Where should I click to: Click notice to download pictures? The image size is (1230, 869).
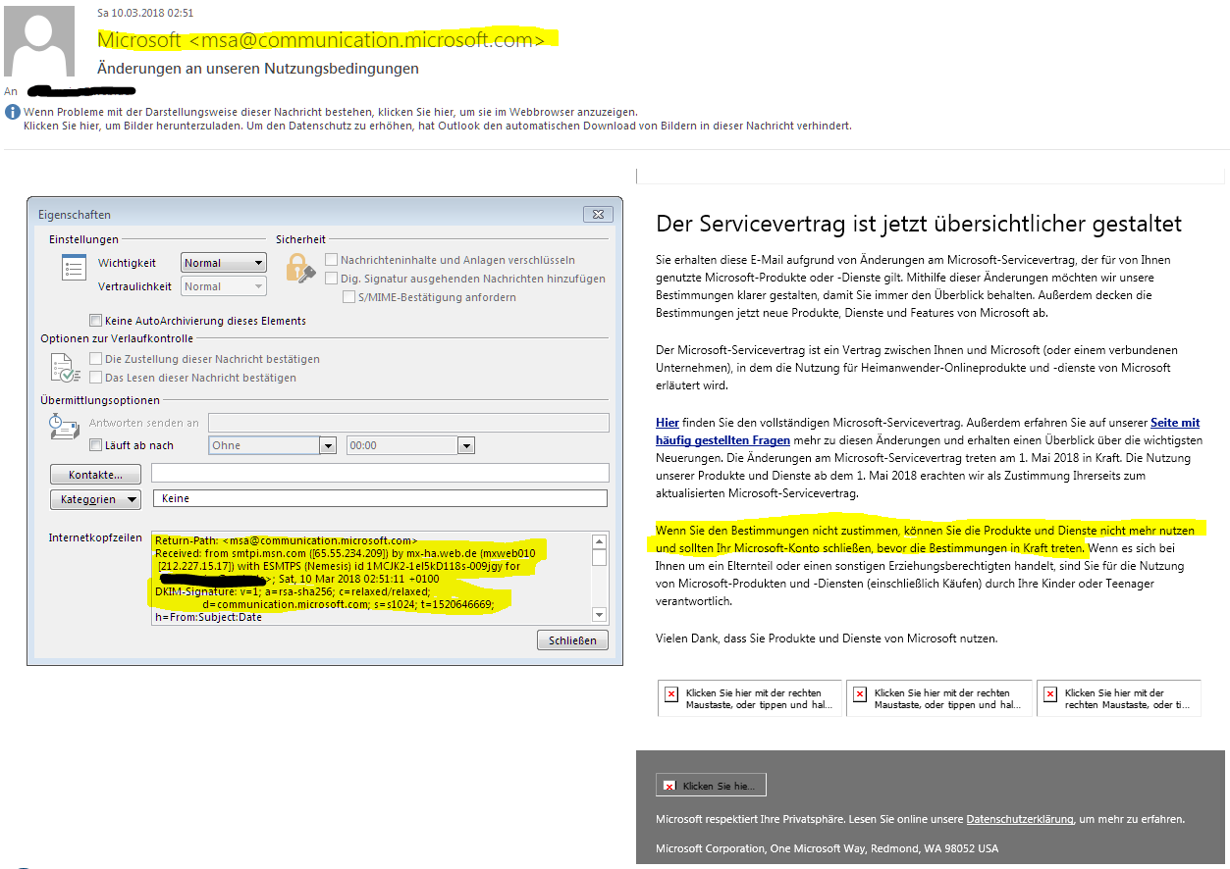[437, 126]
